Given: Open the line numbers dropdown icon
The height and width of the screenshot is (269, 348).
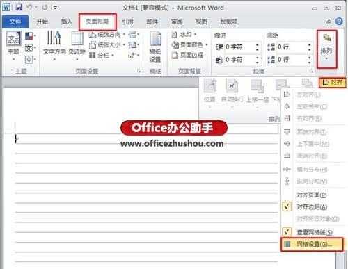Looking at the screenshot, I should click(x=134, y=44).
